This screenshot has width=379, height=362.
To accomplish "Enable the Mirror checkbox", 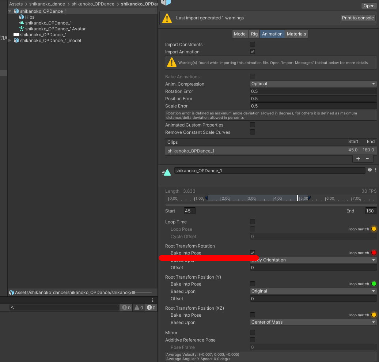I will [x=253, y=332].
